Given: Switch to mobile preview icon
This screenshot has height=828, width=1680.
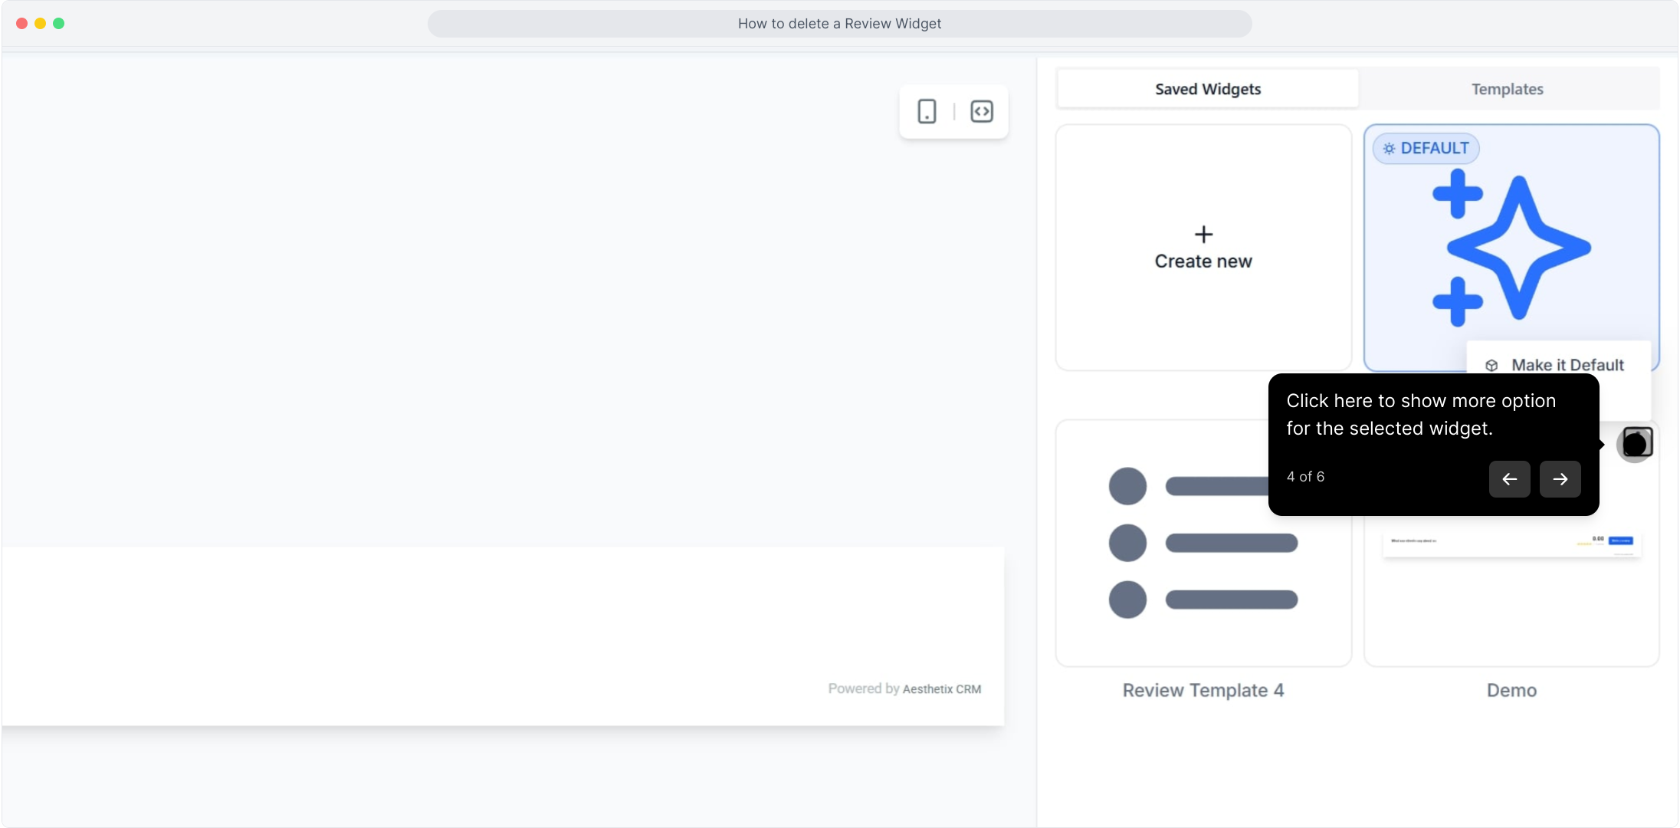Looking at the screenshot, I should pos(927,111).
